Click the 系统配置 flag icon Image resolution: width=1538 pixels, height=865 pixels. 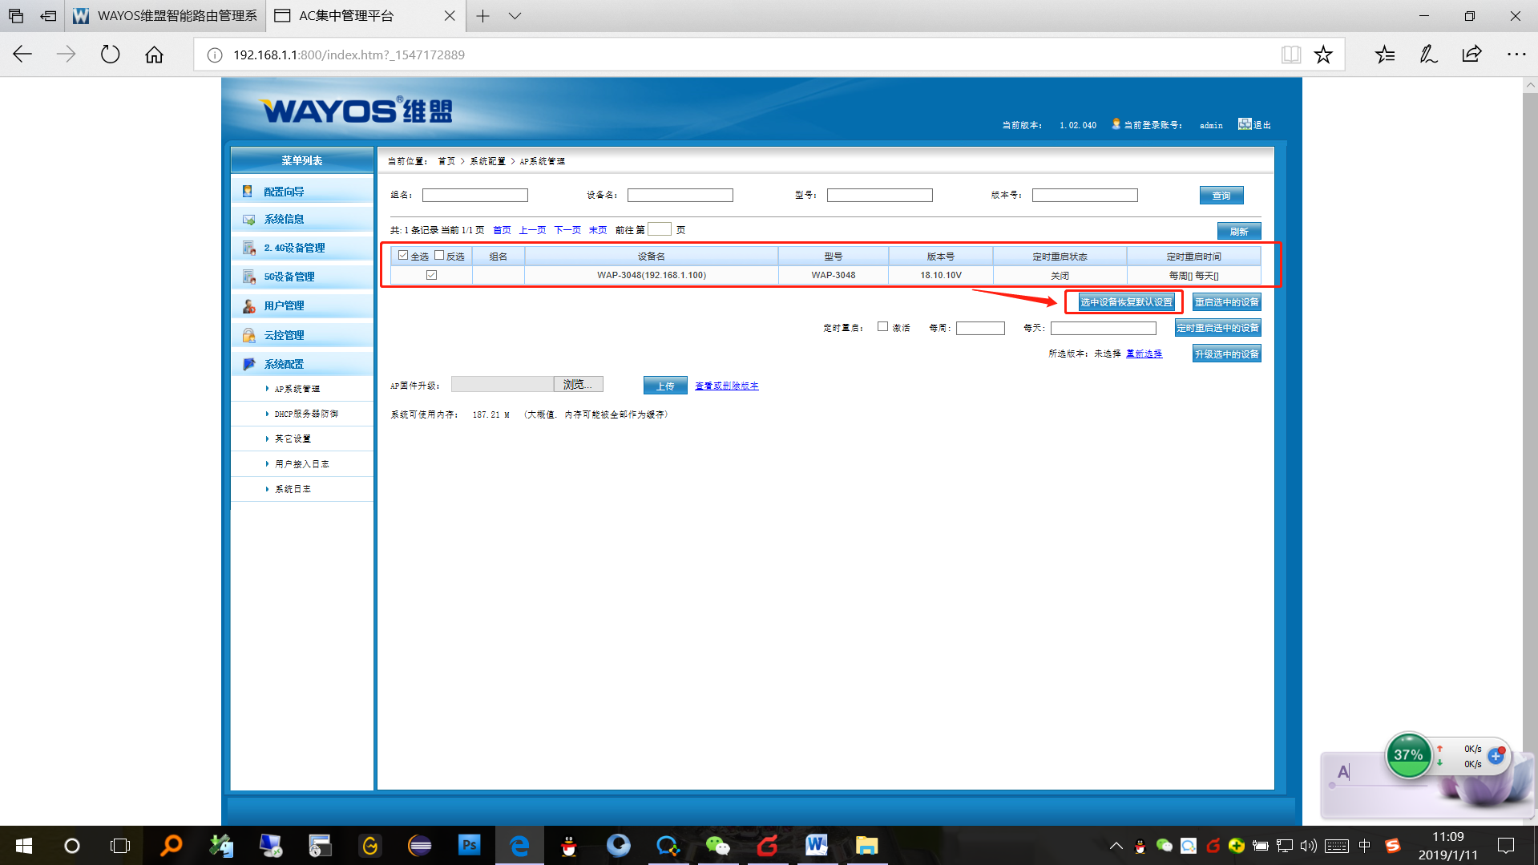(249, 364)
